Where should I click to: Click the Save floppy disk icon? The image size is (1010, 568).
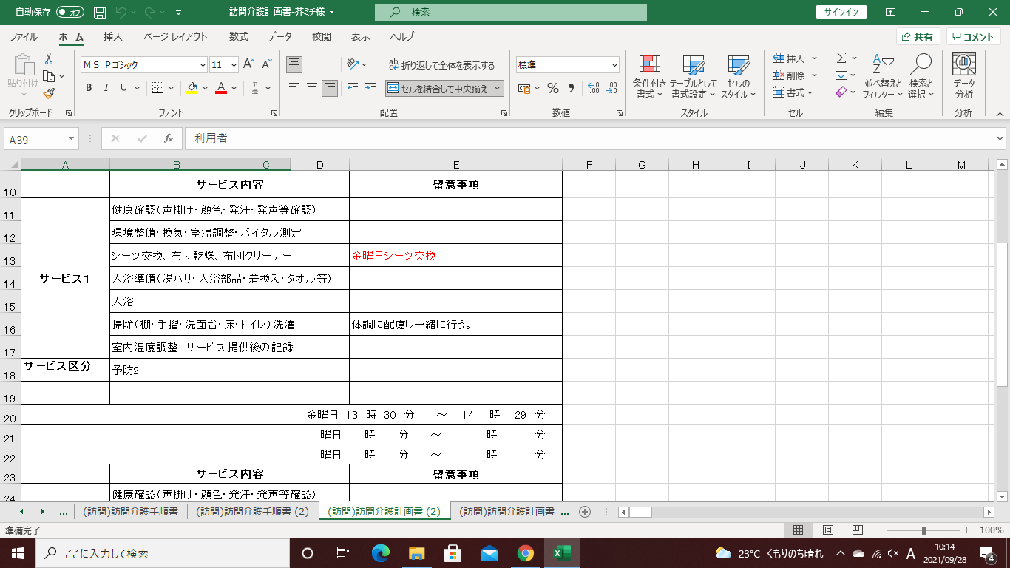(x=100, y=13)
